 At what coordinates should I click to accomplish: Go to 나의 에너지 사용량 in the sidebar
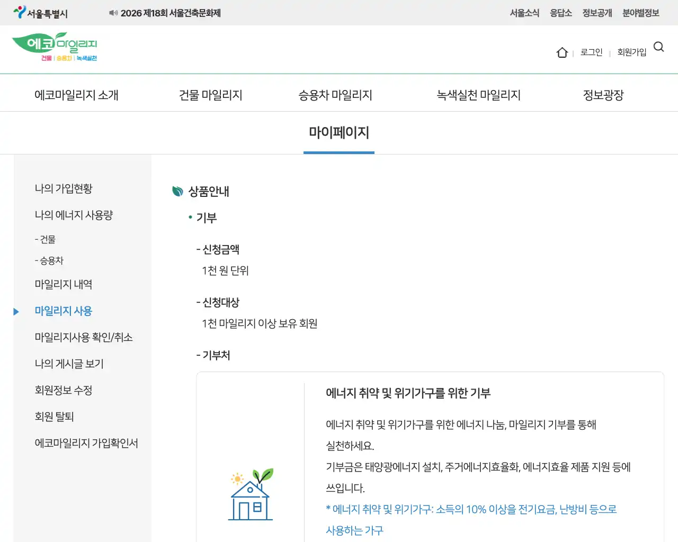point(74,215)
